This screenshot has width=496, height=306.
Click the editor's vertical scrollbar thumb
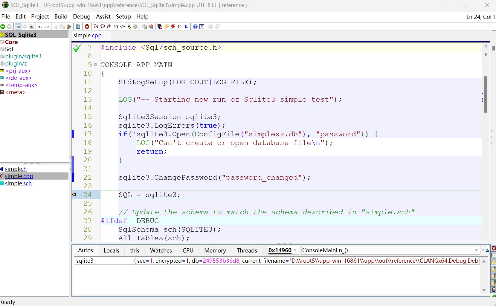click(x=486, y=94)
